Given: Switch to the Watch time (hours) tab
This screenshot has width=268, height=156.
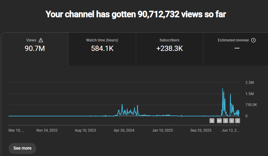Looking at the screenshot, I should coord(102,49).
